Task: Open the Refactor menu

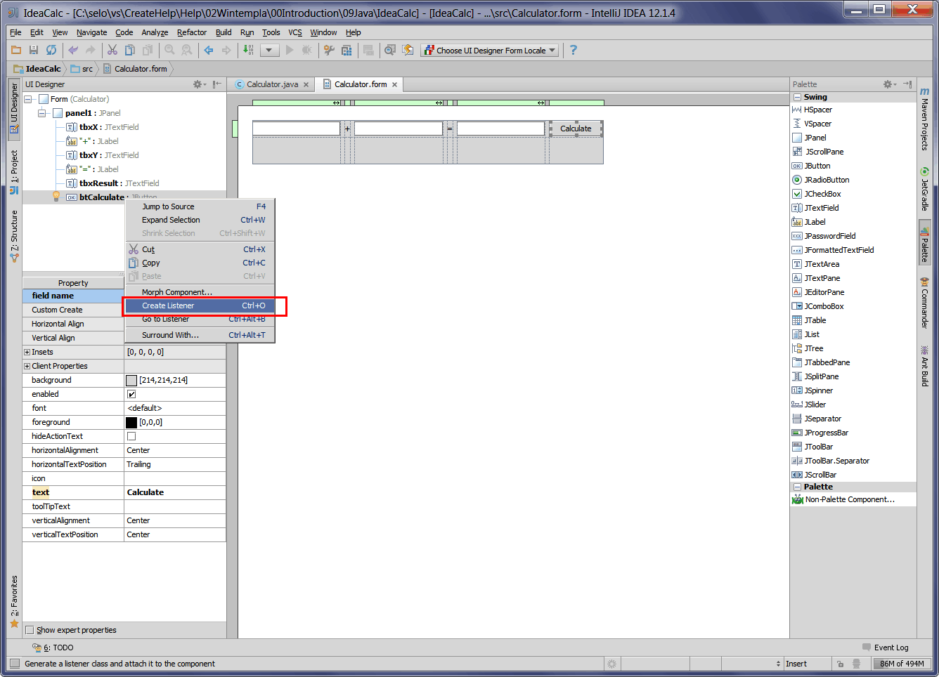Action: click(192, 32)
